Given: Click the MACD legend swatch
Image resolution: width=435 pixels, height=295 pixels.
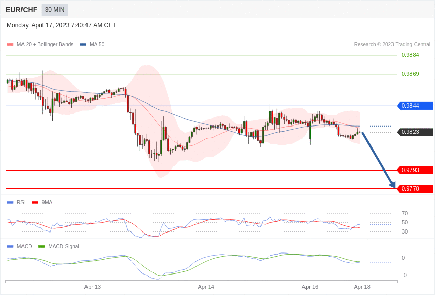Looking at the screenshot, I should pos(10,246).
